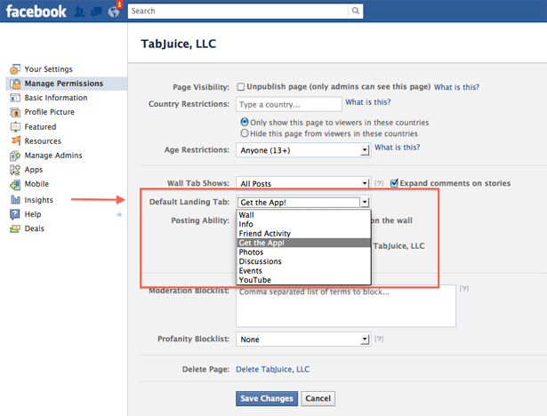Click the Moderation Blocklist text area

[346, 306]
